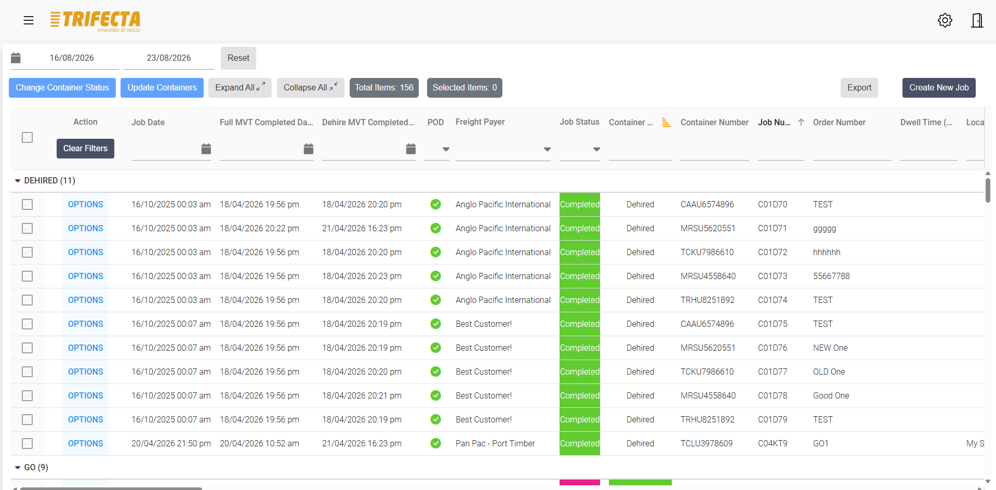Open OPTIONS menu for job C01D76

click(x=86, y=348)
